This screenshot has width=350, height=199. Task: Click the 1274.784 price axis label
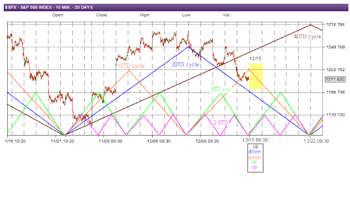(x=335, y=25)
